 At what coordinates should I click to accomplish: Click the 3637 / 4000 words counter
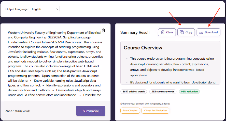click(x=18, y=111)
